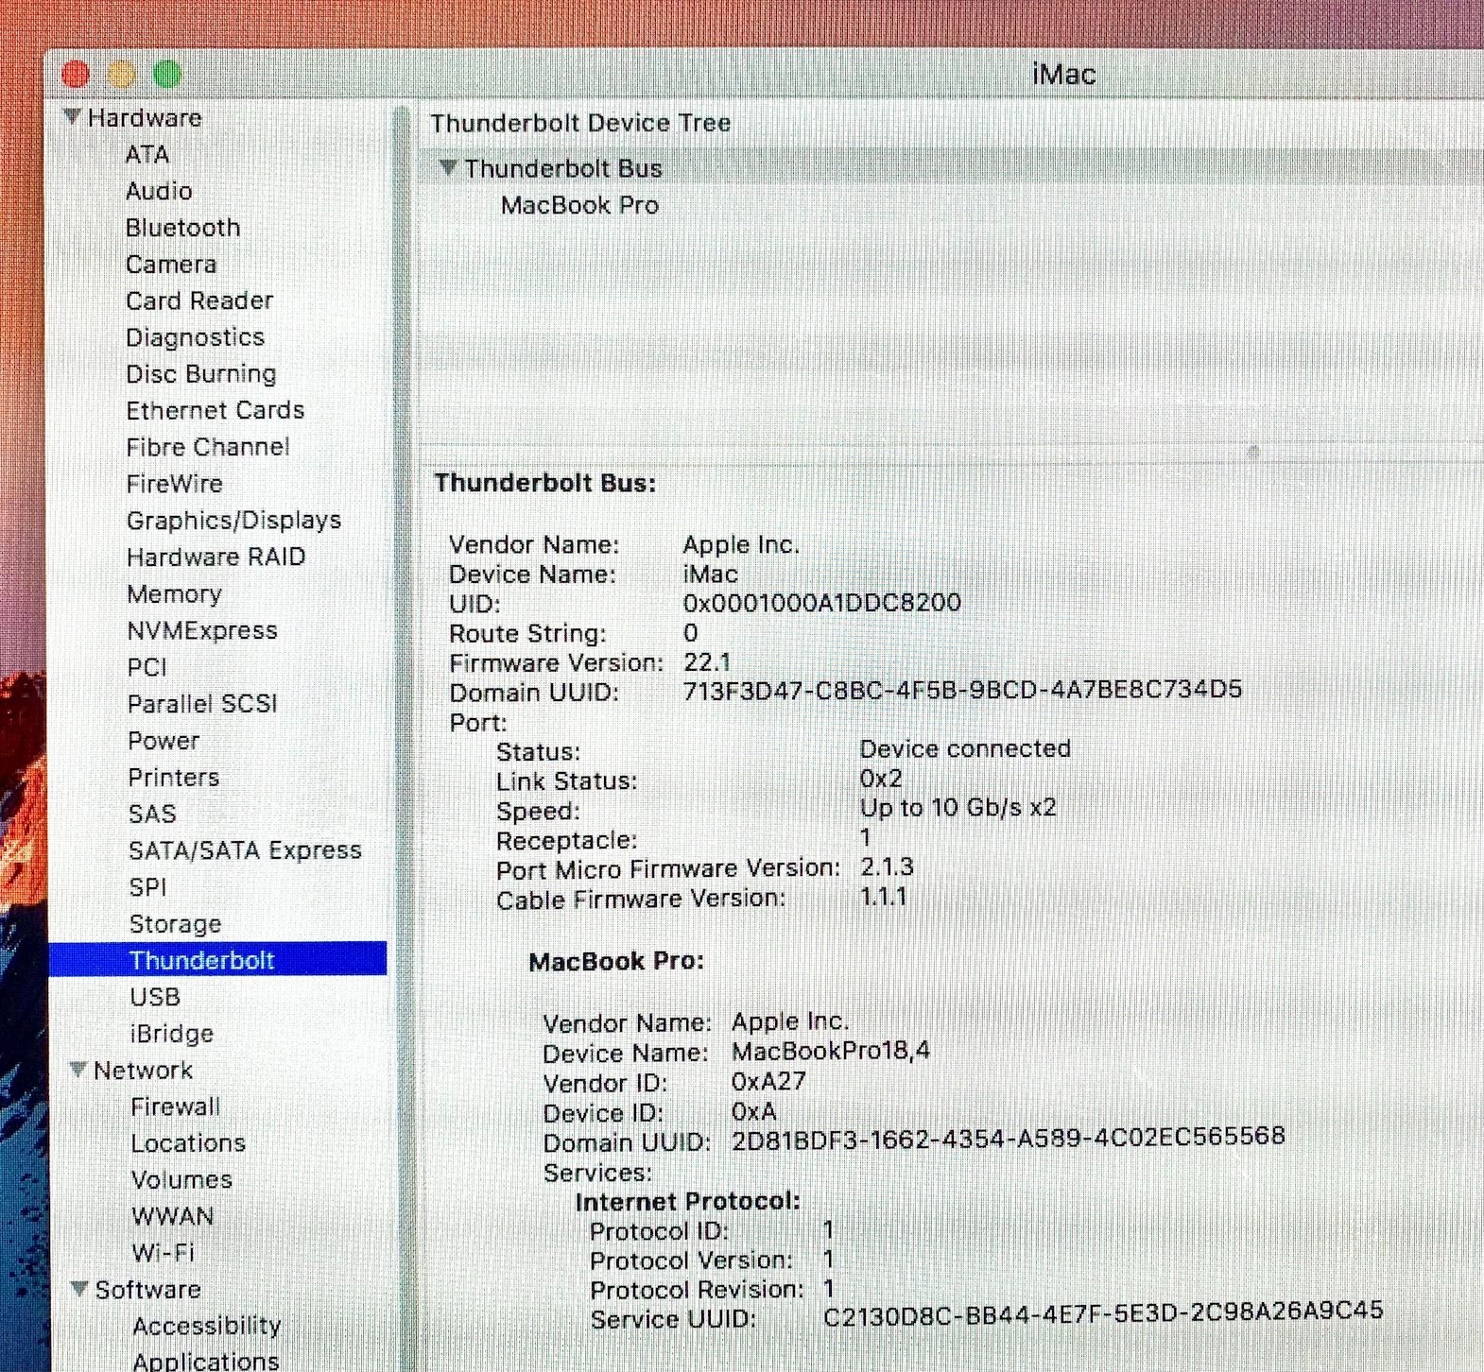Image resolution: width=1484 pixels, height=1372 pixels.
Task: Click the green zoom window button
Action: [x=167, y=74]
